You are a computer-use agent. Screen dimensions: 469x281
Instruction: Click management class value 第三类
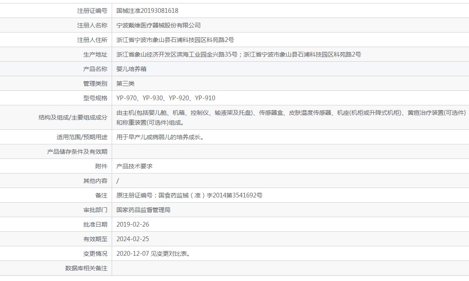[125, 84]
